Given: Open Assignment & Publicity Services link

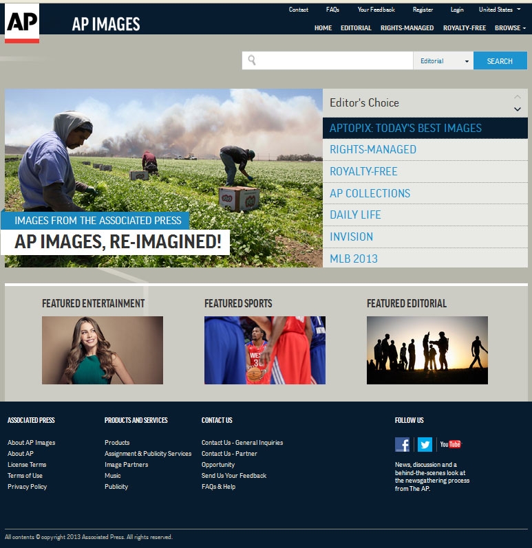Looking at the screenshot, I should coord(148,453).
